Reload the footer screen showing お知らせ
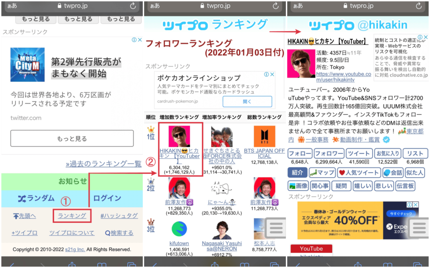The height and width of the screenshot is (268, 430). [x=133, y=6]
